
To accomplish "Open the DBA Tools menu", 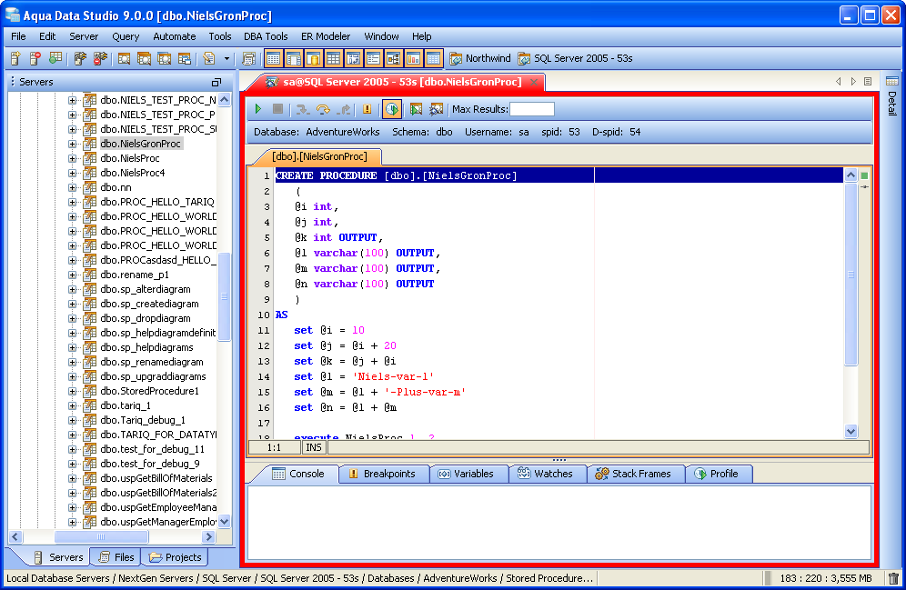I will point(266,36).
